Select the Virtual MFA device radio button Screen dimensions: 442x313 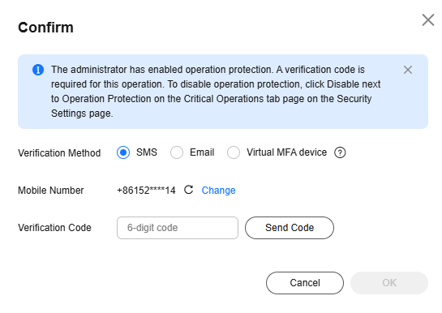click(234, 152)
